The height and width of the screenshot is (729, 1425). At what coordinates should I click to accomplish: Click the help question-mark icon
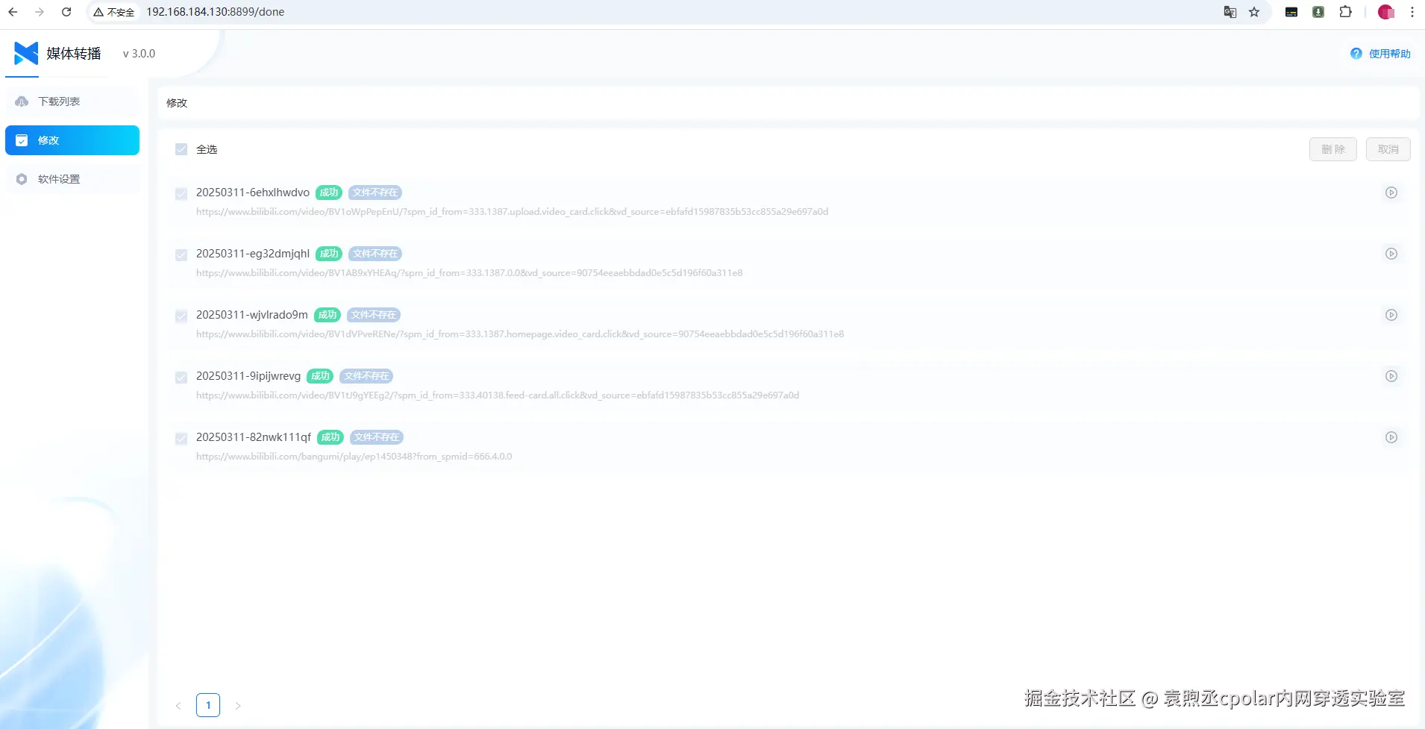tap(1356, 54)
